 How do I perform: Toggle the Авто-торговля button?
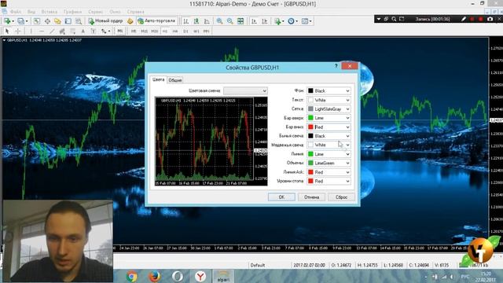click(x=156, y=21)
